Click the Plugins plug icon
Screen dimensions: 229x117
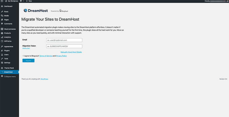click(2, 51)
